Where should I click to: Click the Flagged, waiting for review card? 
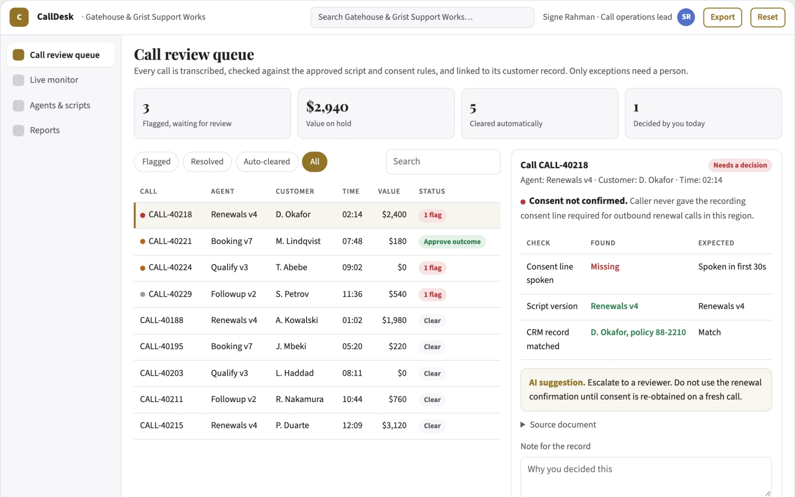[212, 113]
